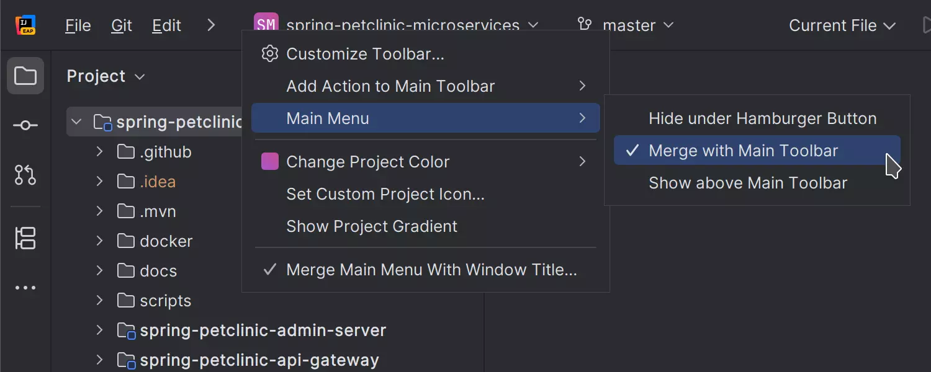Viewport: 931px width, 372px height.
Task: Expand the docker folder
Action: tap(99, 241)
